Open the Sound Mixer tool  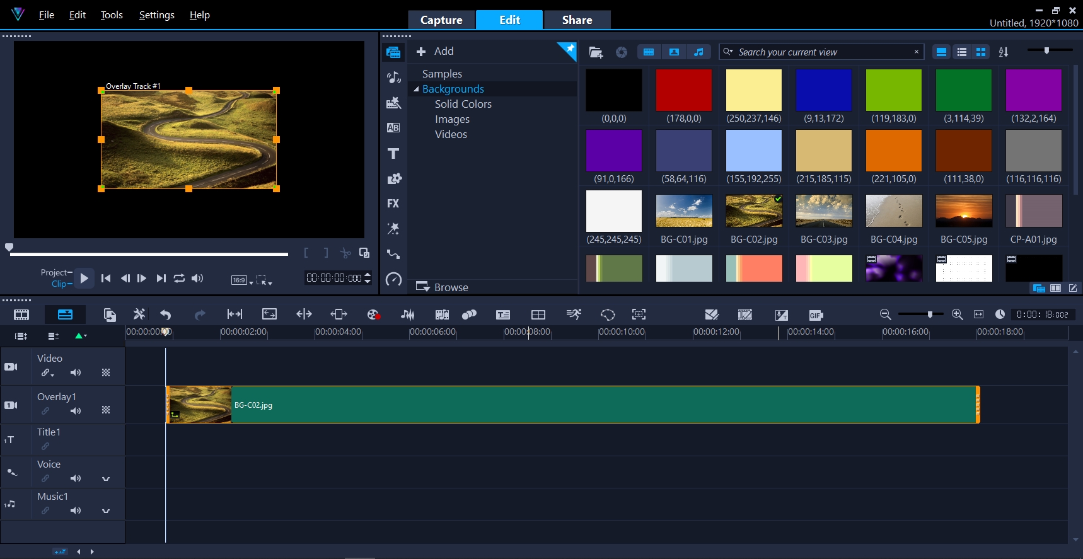tap(407, 314)
